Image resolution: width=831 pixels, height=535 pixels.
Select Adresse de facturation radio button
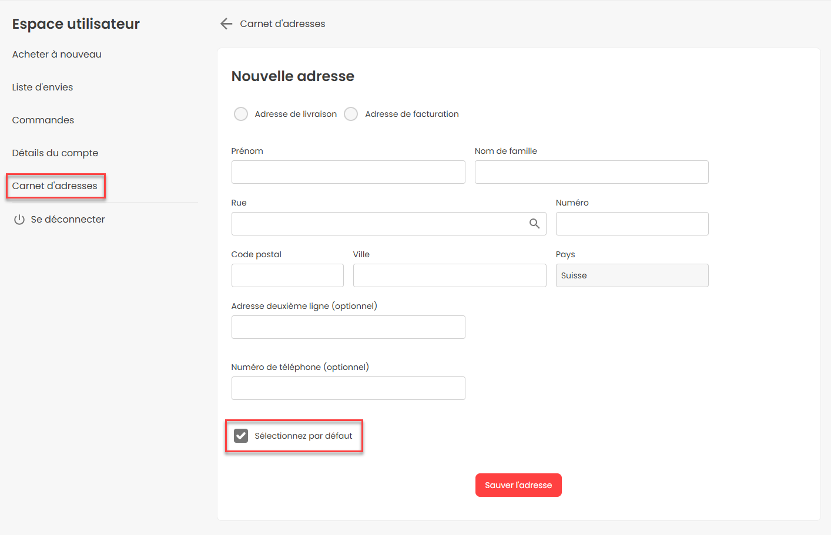click(x=351, y=114)
